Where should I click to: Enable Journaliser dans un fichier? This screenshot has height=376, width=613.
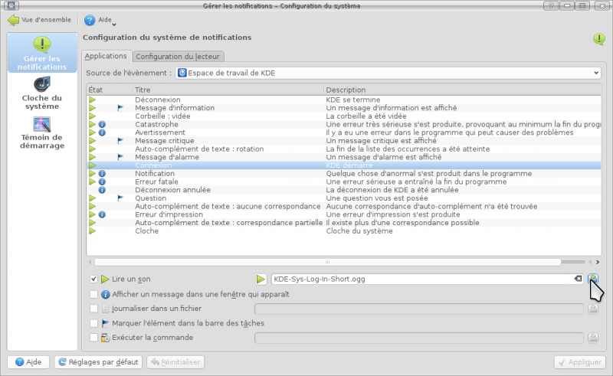[93, 309]
